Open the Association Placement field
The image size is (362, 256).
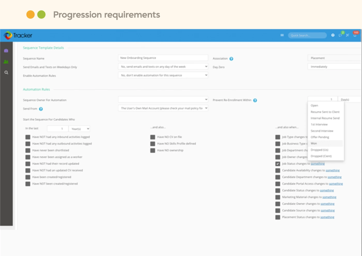pyautogui.click(x=335, y=58)
